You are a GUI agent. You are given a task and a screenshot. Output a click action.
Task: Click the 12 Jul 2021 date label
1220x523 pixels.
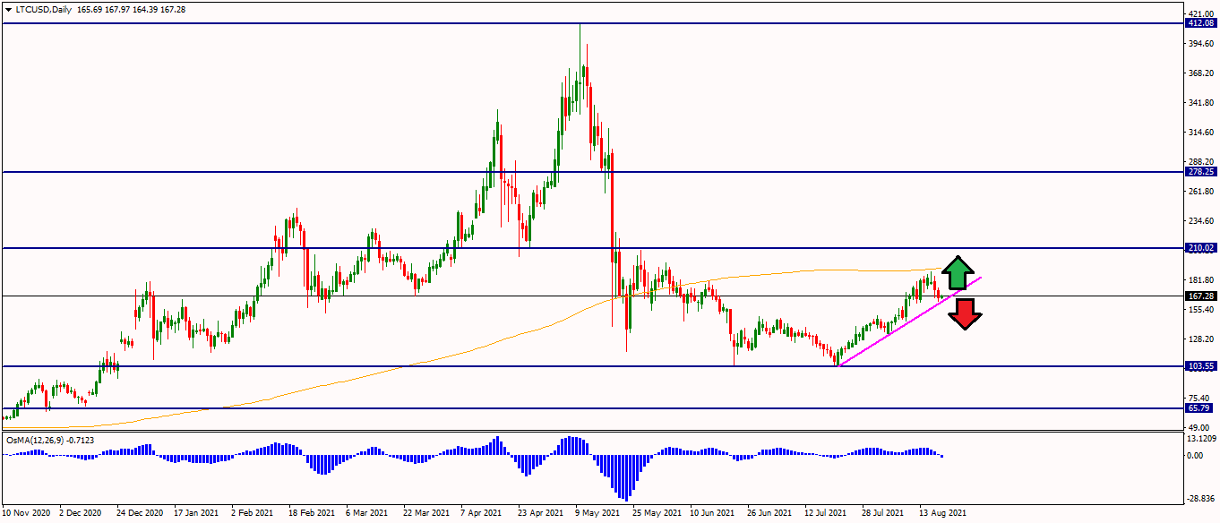coord(826,513)
